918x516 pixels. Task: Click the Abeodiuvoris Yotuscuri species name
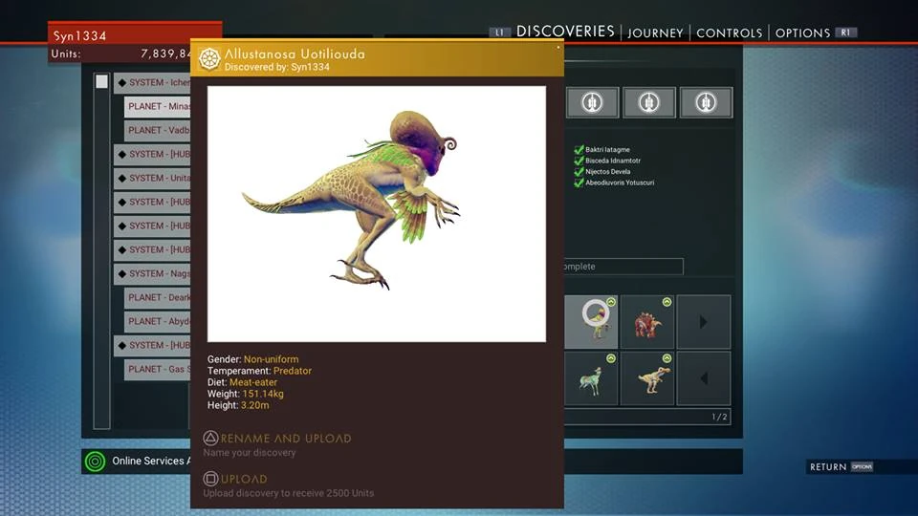point(620,183)
